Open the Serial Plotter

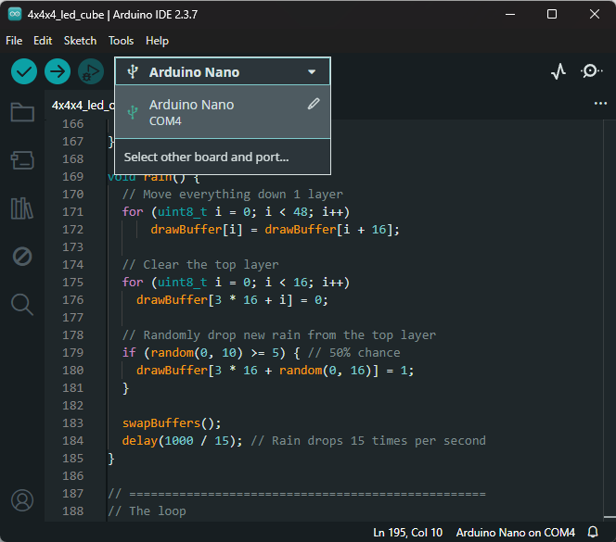tap(558, 71)
